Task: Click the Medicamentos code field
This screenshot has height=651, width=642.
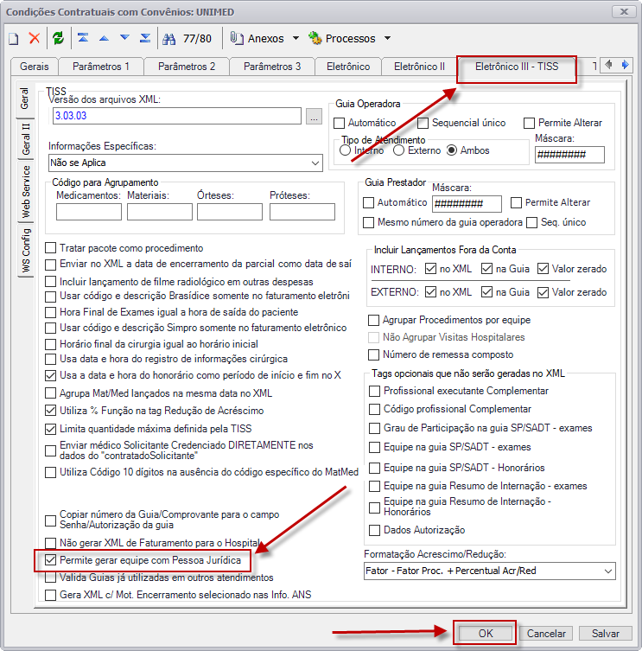Action: [x=89, y=212]
